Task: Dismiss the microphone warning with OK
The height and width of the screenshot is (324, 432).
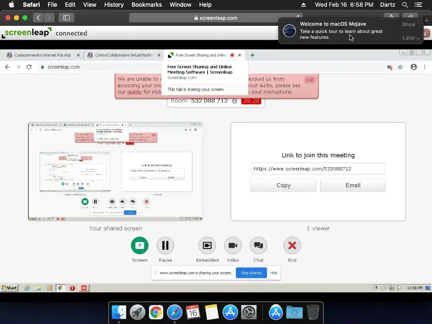Action: (x=310, y=80)
